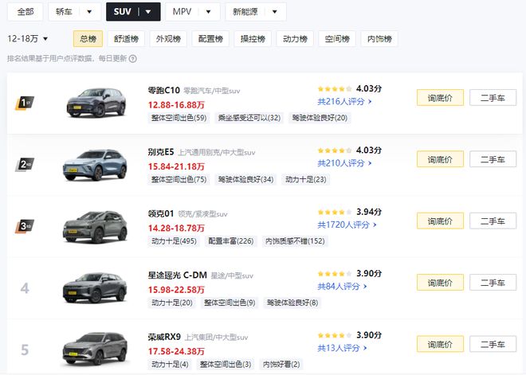
Task: View 共210人评分 reviews for 别克E5
Action: [344, 163]
